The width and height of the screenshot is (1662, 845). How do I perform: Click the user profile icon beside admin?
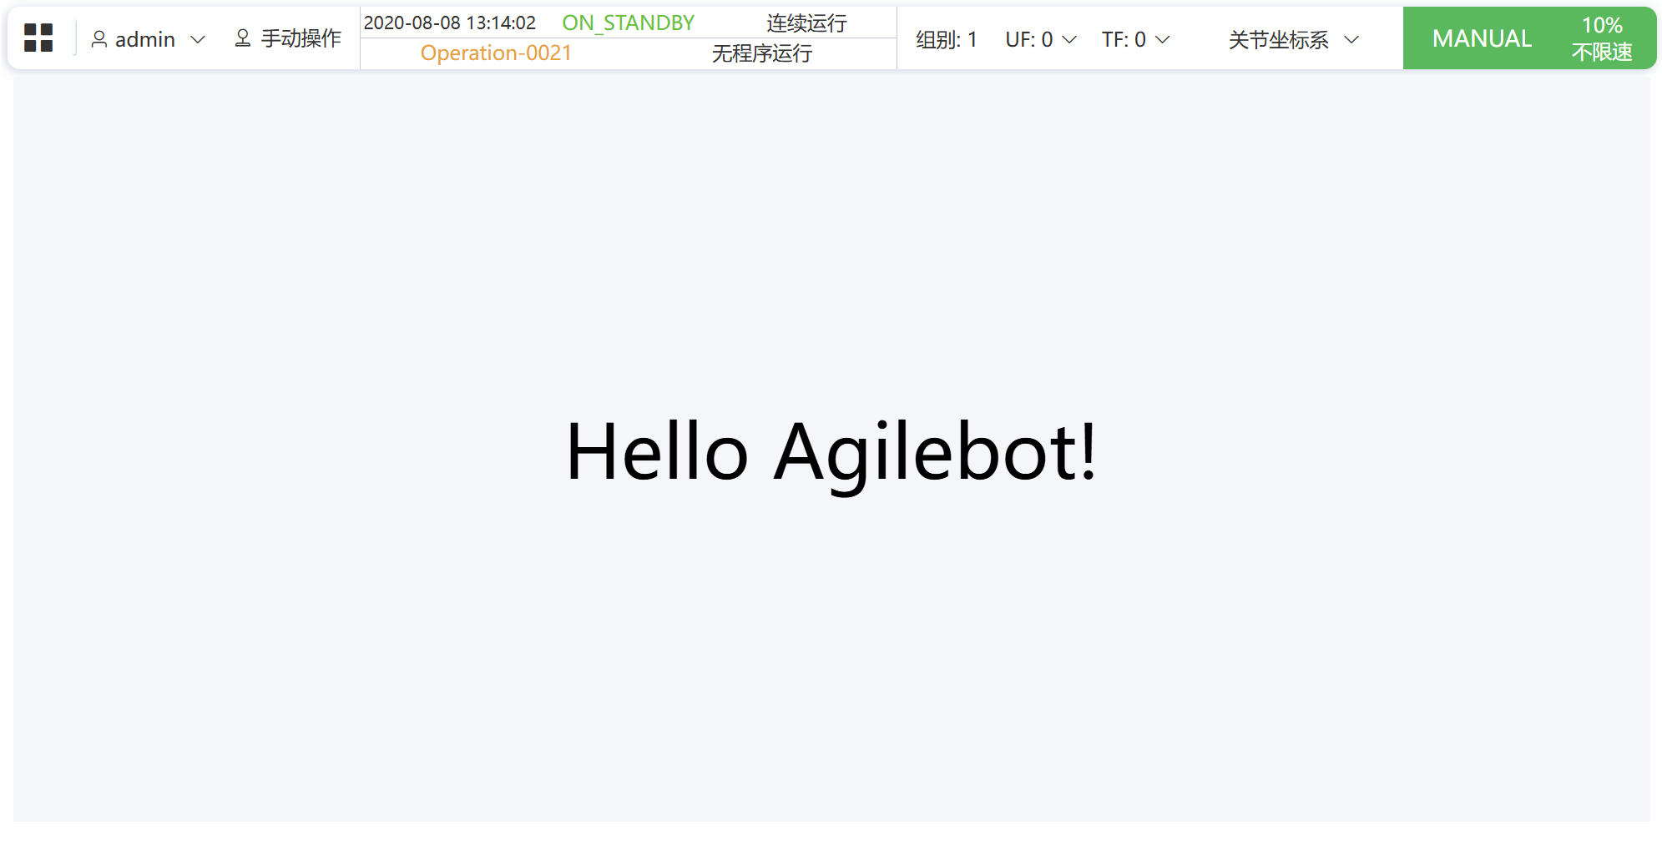pyautogui.click(x=99, y=39)
